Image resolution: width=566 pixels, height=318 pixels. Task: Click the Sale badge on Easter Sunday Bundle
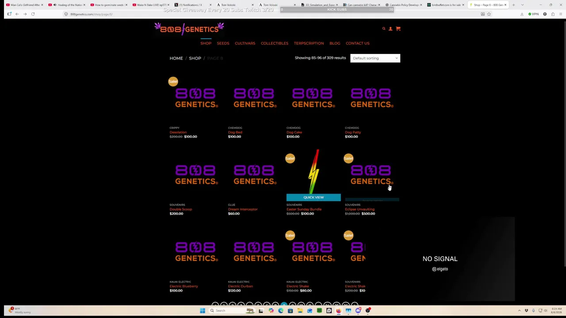pyautogui.click(x=290, y=158)
